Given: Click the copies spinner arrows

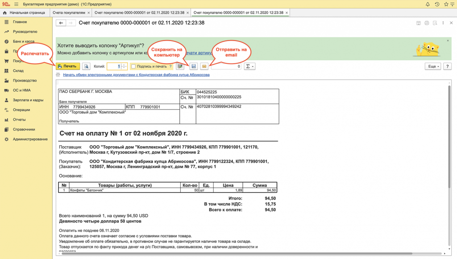Looking at the screenshot, I should click(124, 66).
